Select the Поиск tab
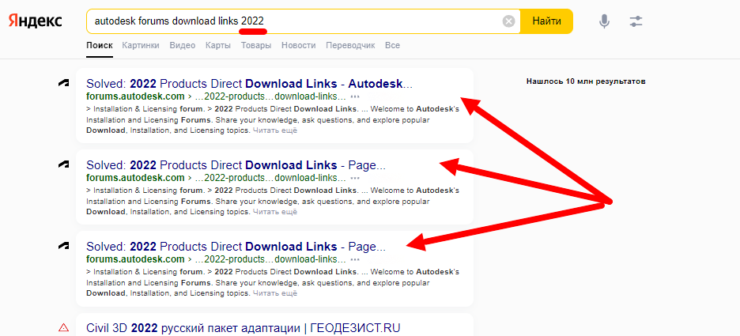 click(100, 46)
